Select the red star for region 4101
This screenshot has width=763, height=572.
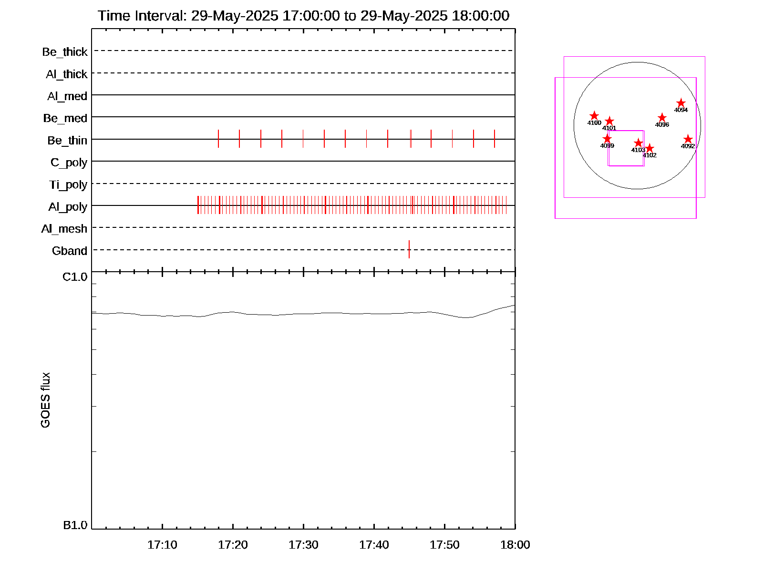609,122
